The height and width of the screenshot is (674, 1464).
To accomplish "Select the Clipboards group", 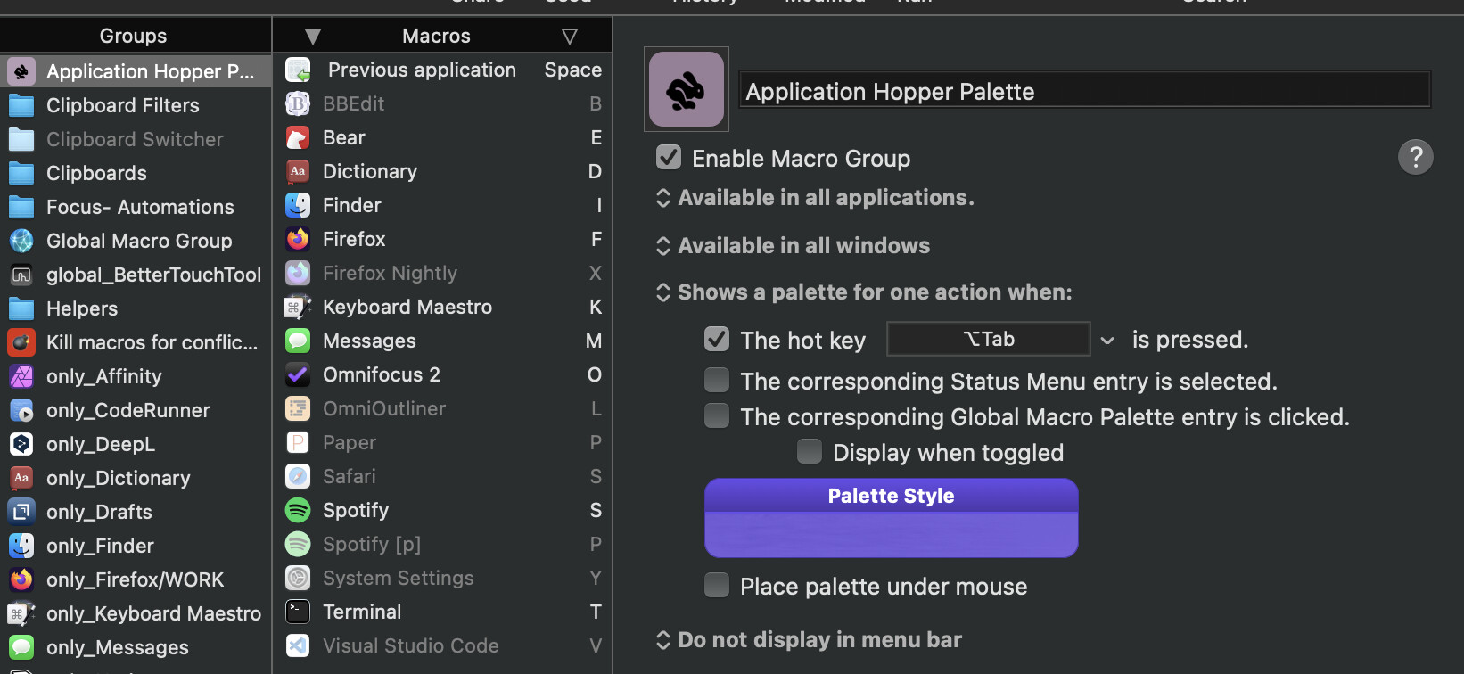I will (136, 173).
